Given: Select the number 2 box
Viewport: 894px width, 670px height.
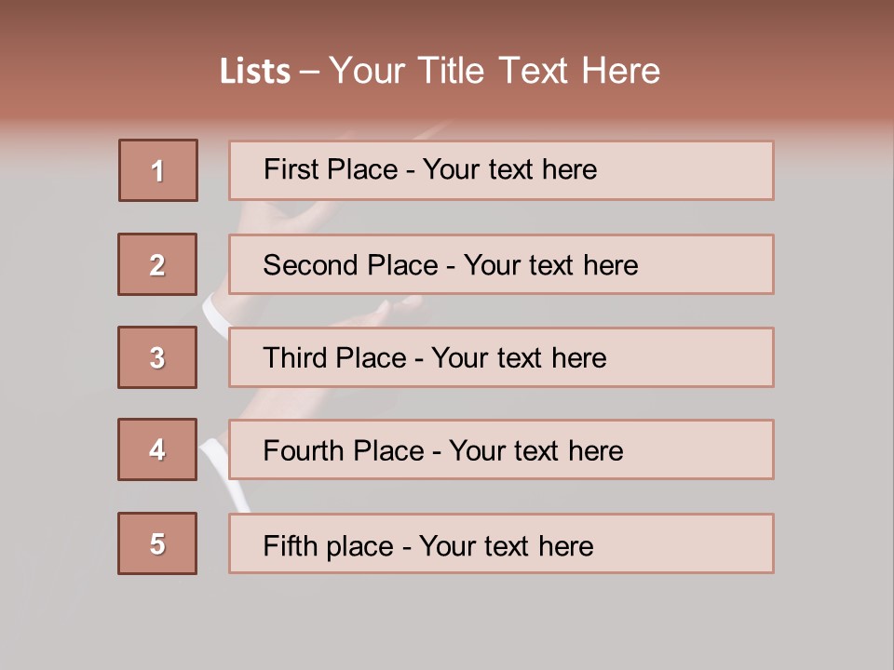Looking at the screenshot, I should [x=157, y=264].
